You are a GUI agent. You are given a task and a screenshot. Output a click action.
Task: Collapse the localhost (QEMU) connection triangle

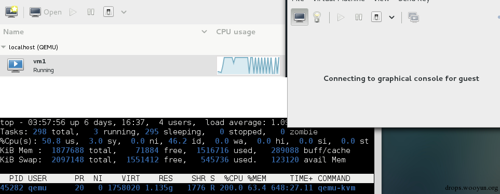[x=4, y=47]
